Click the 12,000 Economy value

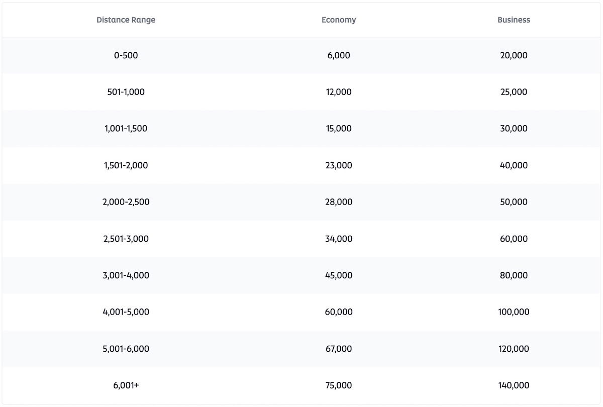[339, 92]
